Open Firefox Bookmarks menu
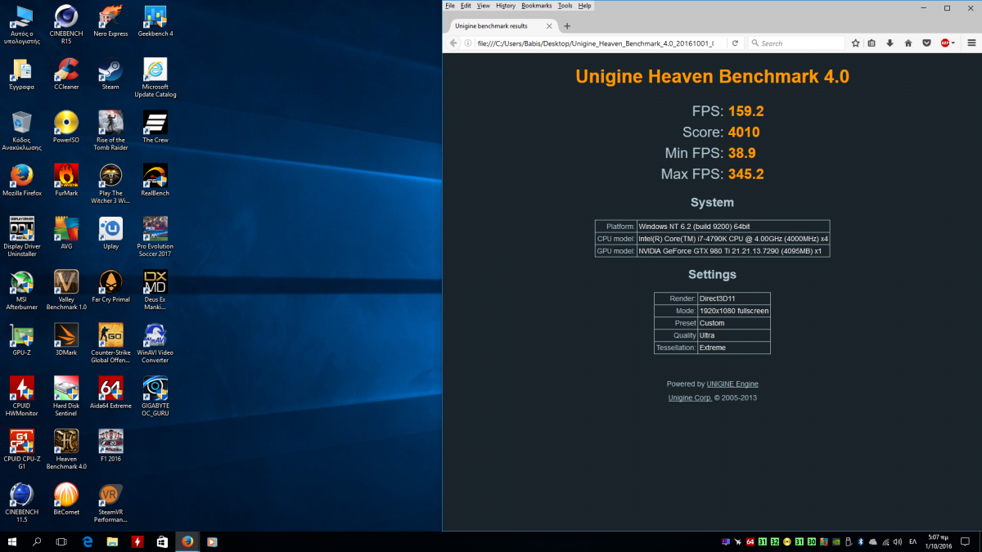The width and height of the screenshot is (982, 552). (537, 6)
